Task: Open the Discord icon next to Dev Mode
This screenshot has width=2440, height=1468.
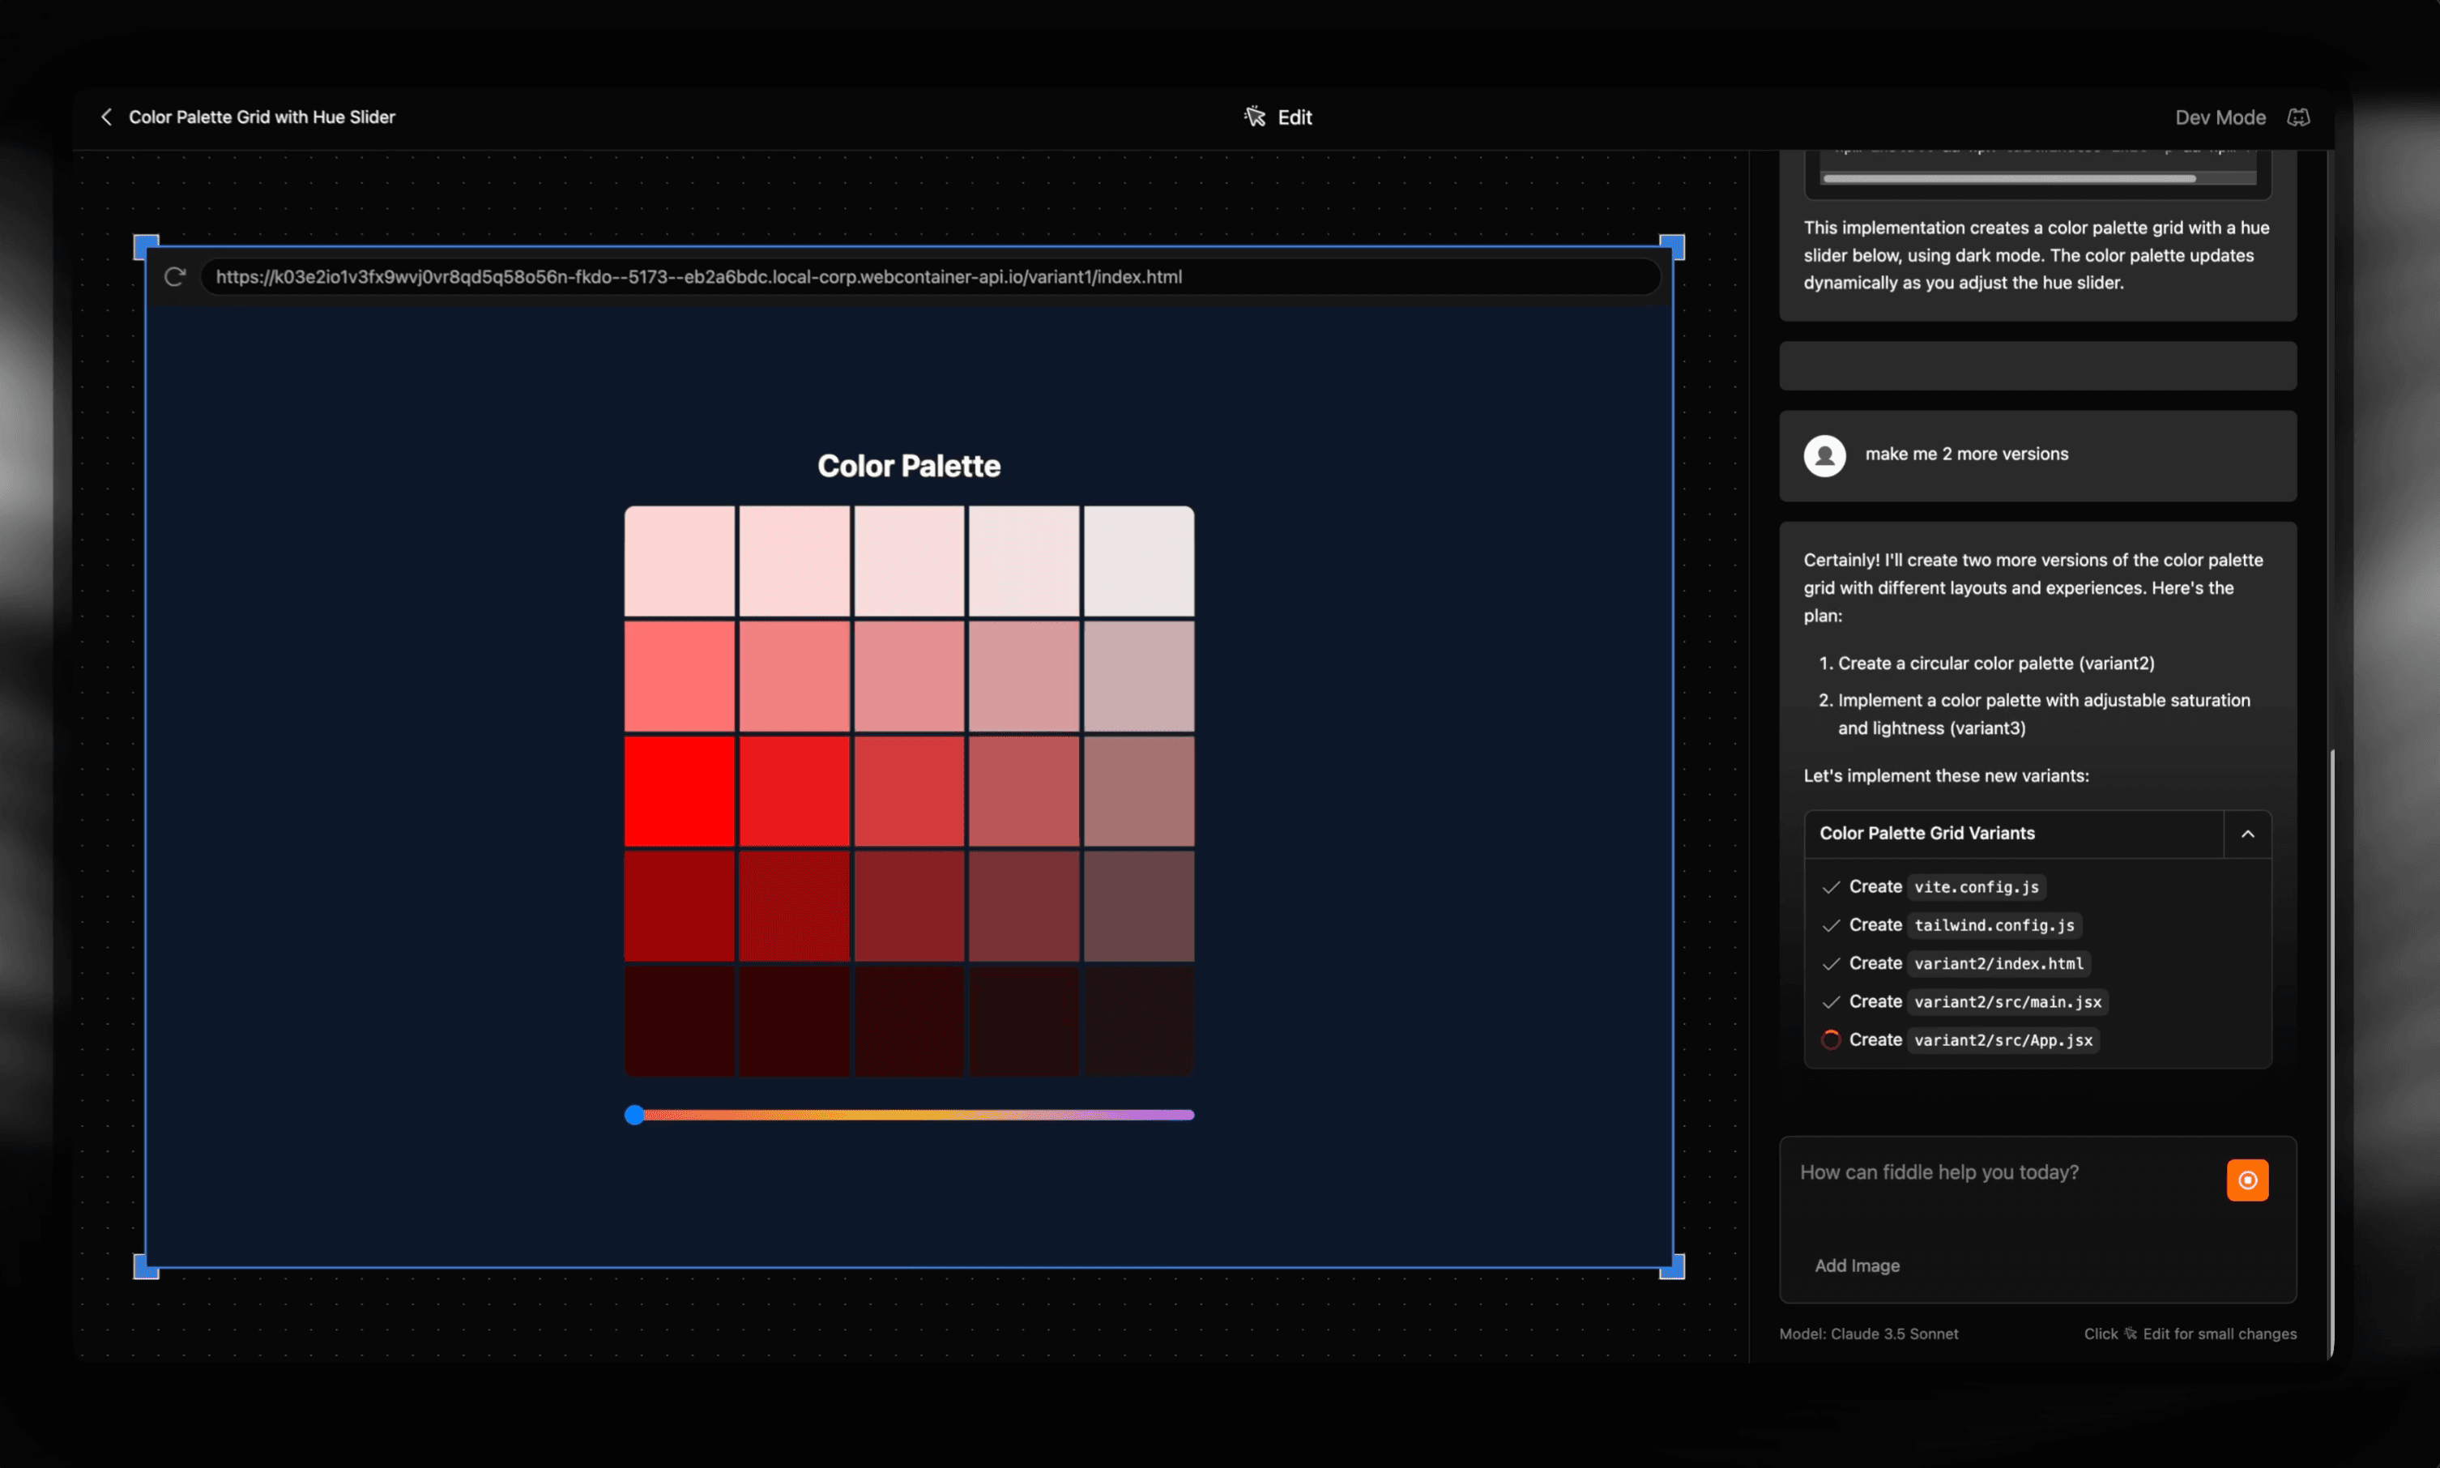Action: (x=2298, y=117)
